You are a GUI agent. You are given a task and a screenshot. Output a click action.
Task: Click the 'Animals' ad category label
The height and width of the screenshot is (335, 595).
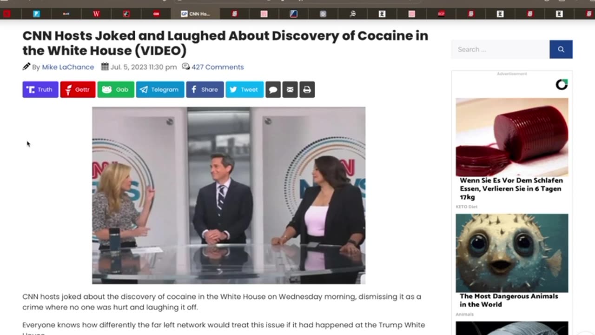pos(465,314)
